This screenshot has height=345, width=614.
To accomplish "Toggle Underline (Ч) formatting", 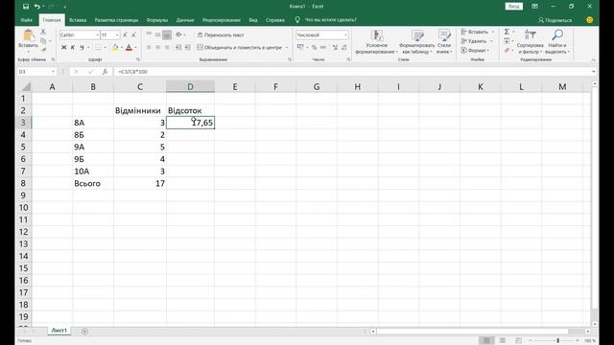I will click(x=82, y=47).
